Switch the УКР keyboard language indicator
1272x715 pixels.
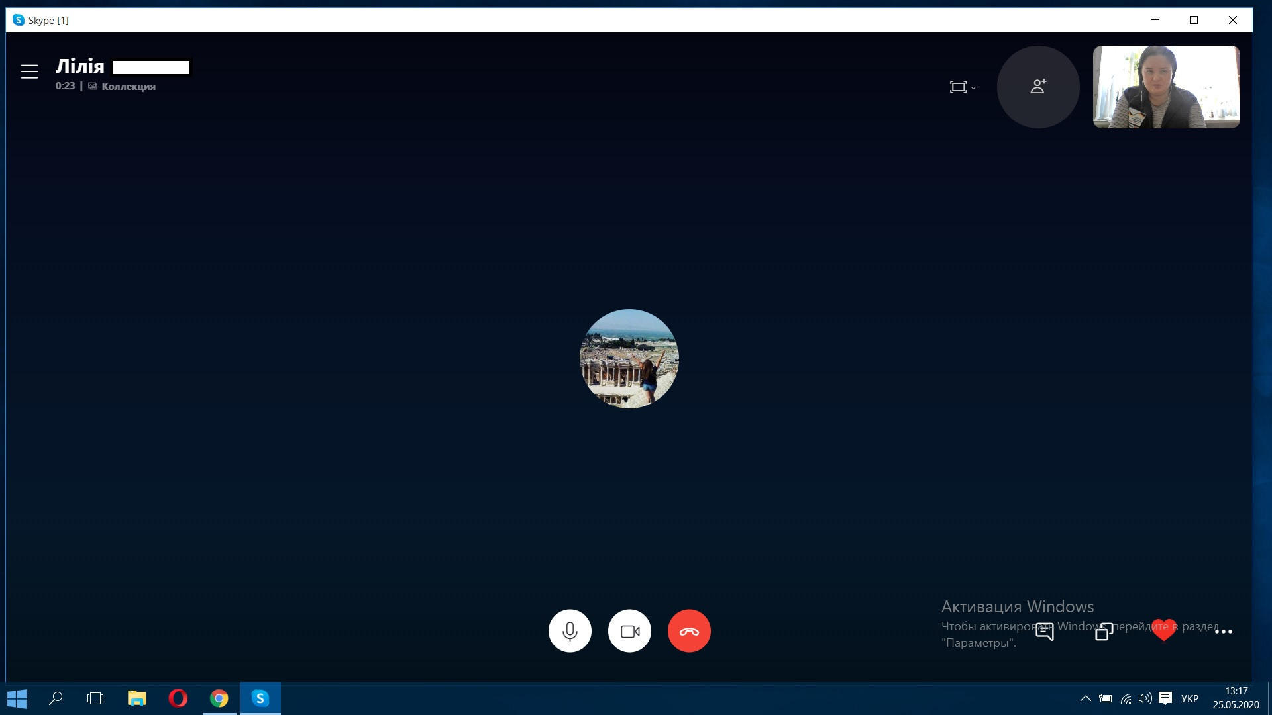(1189, 698)
